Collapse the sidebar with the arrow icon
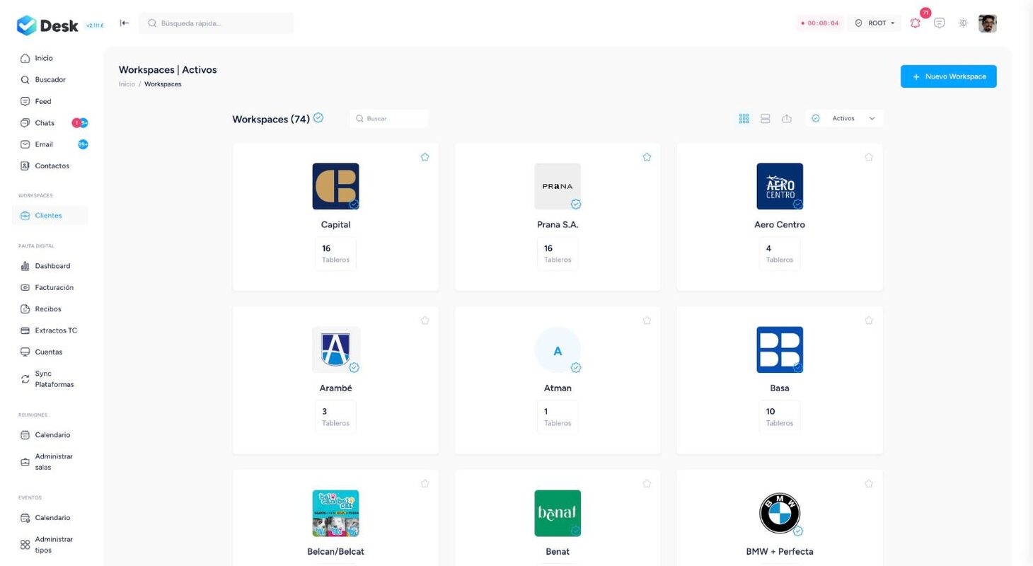 click(x=125, y=23)
